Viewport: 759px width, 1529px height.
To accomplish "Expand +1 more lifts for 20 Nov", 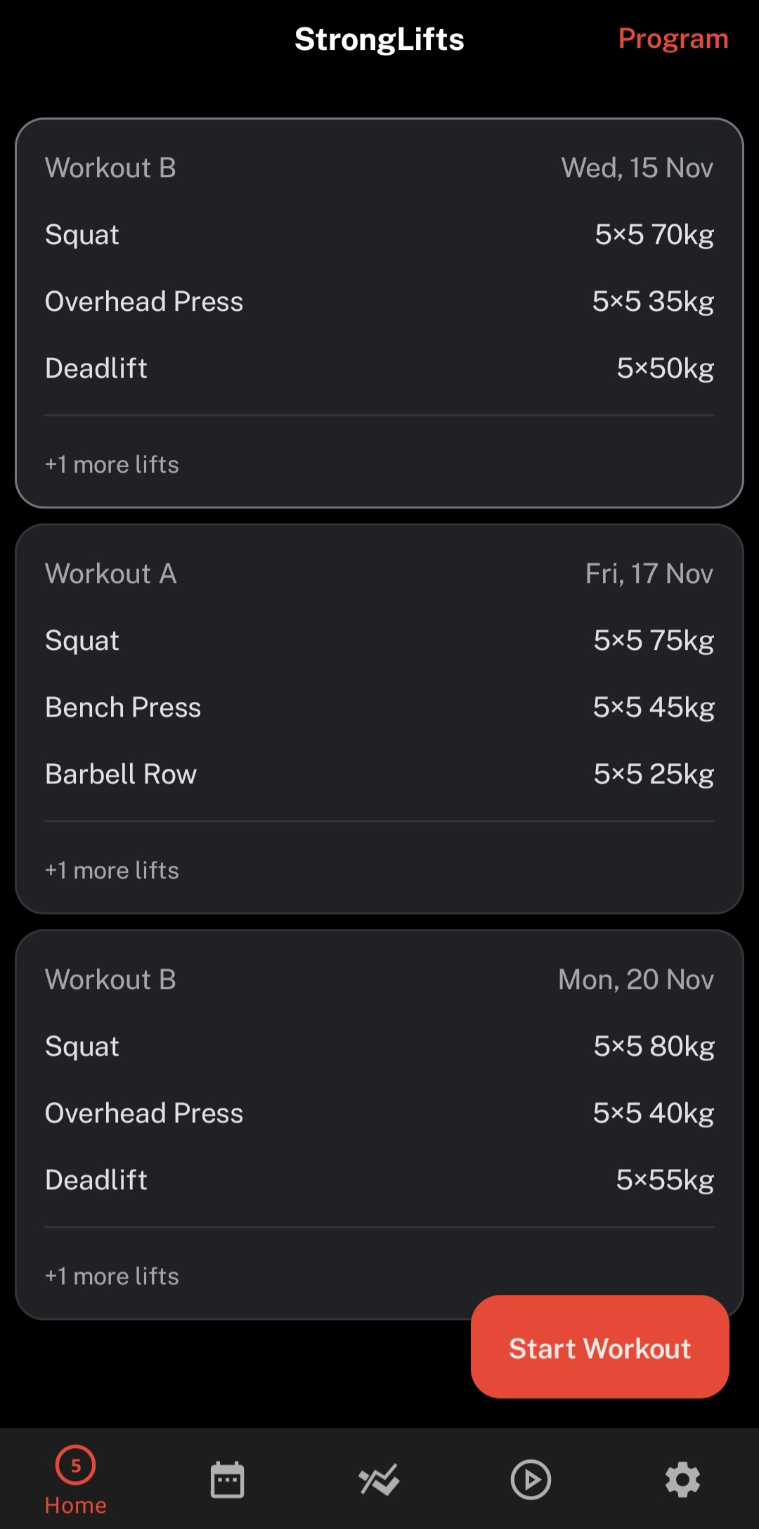I will pos(112,1277).
